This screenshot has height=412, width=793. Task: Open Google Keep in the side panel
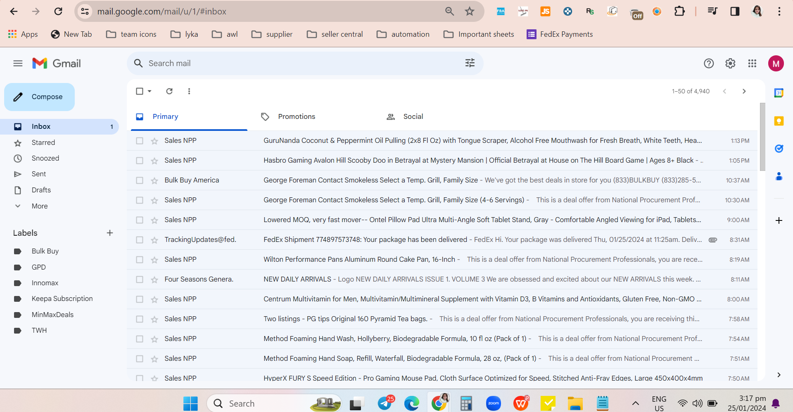(x=779, y=121)
